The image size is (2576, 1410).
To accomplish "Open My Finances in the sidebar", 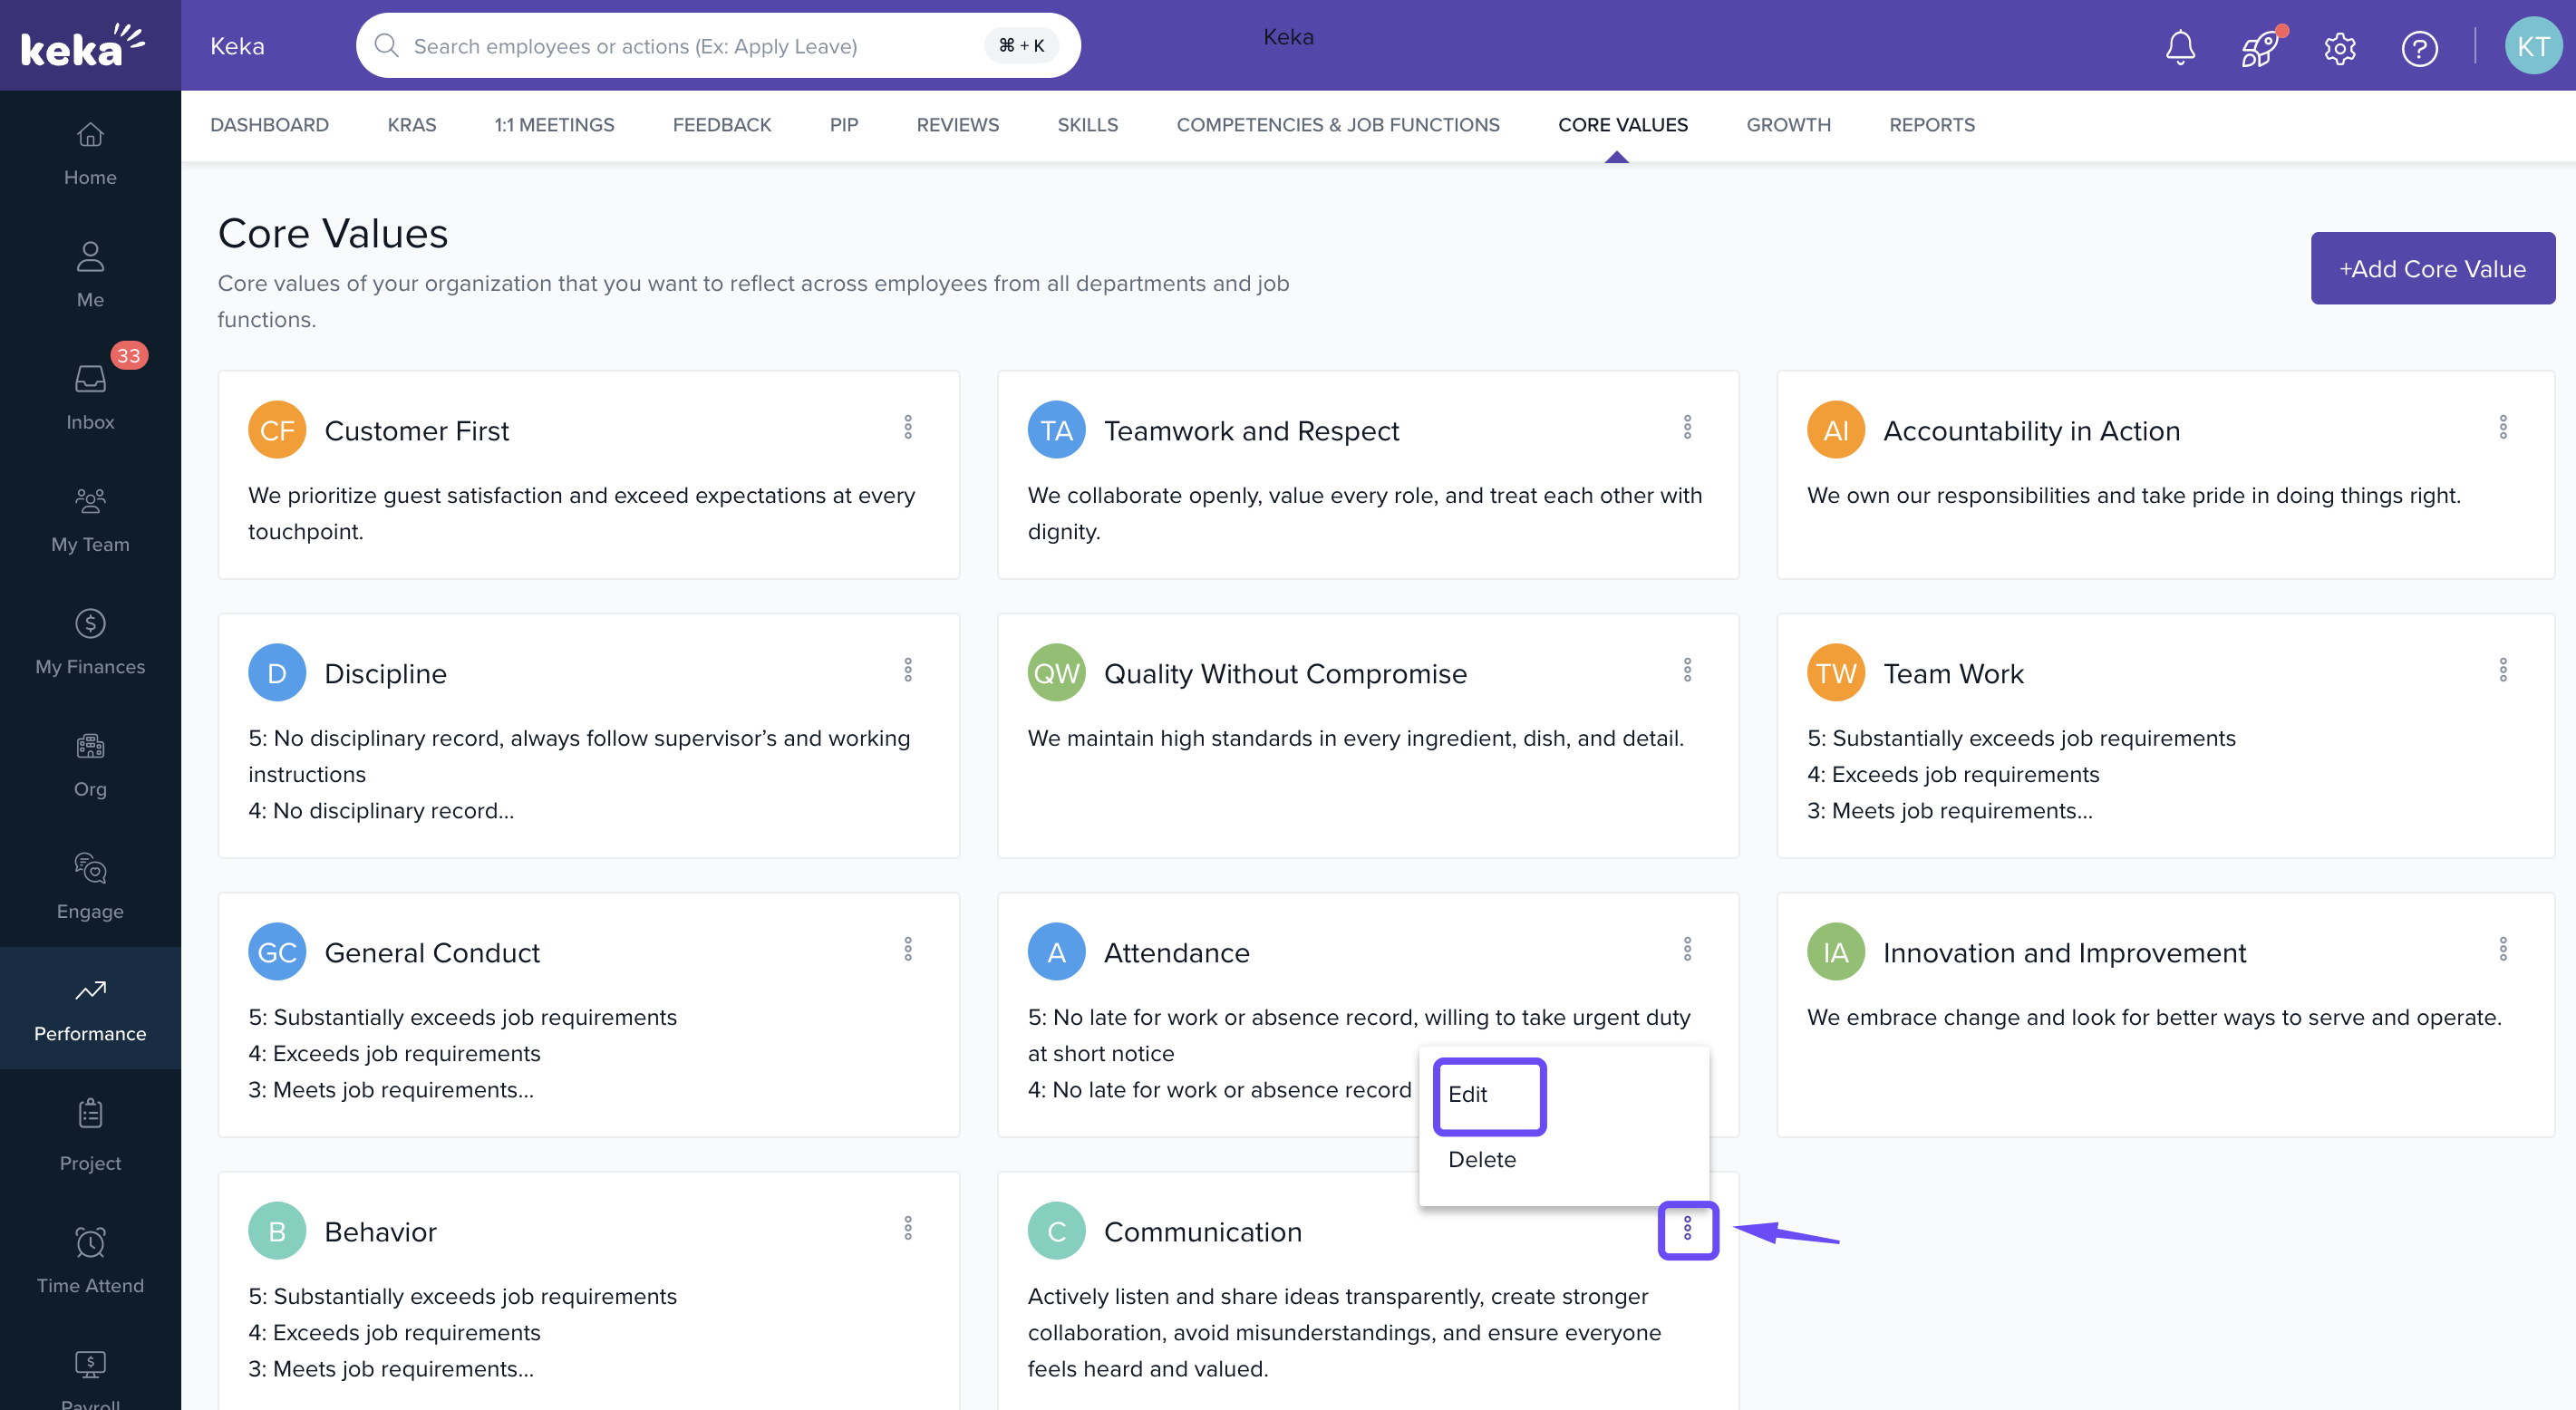I will pos(90,642).
